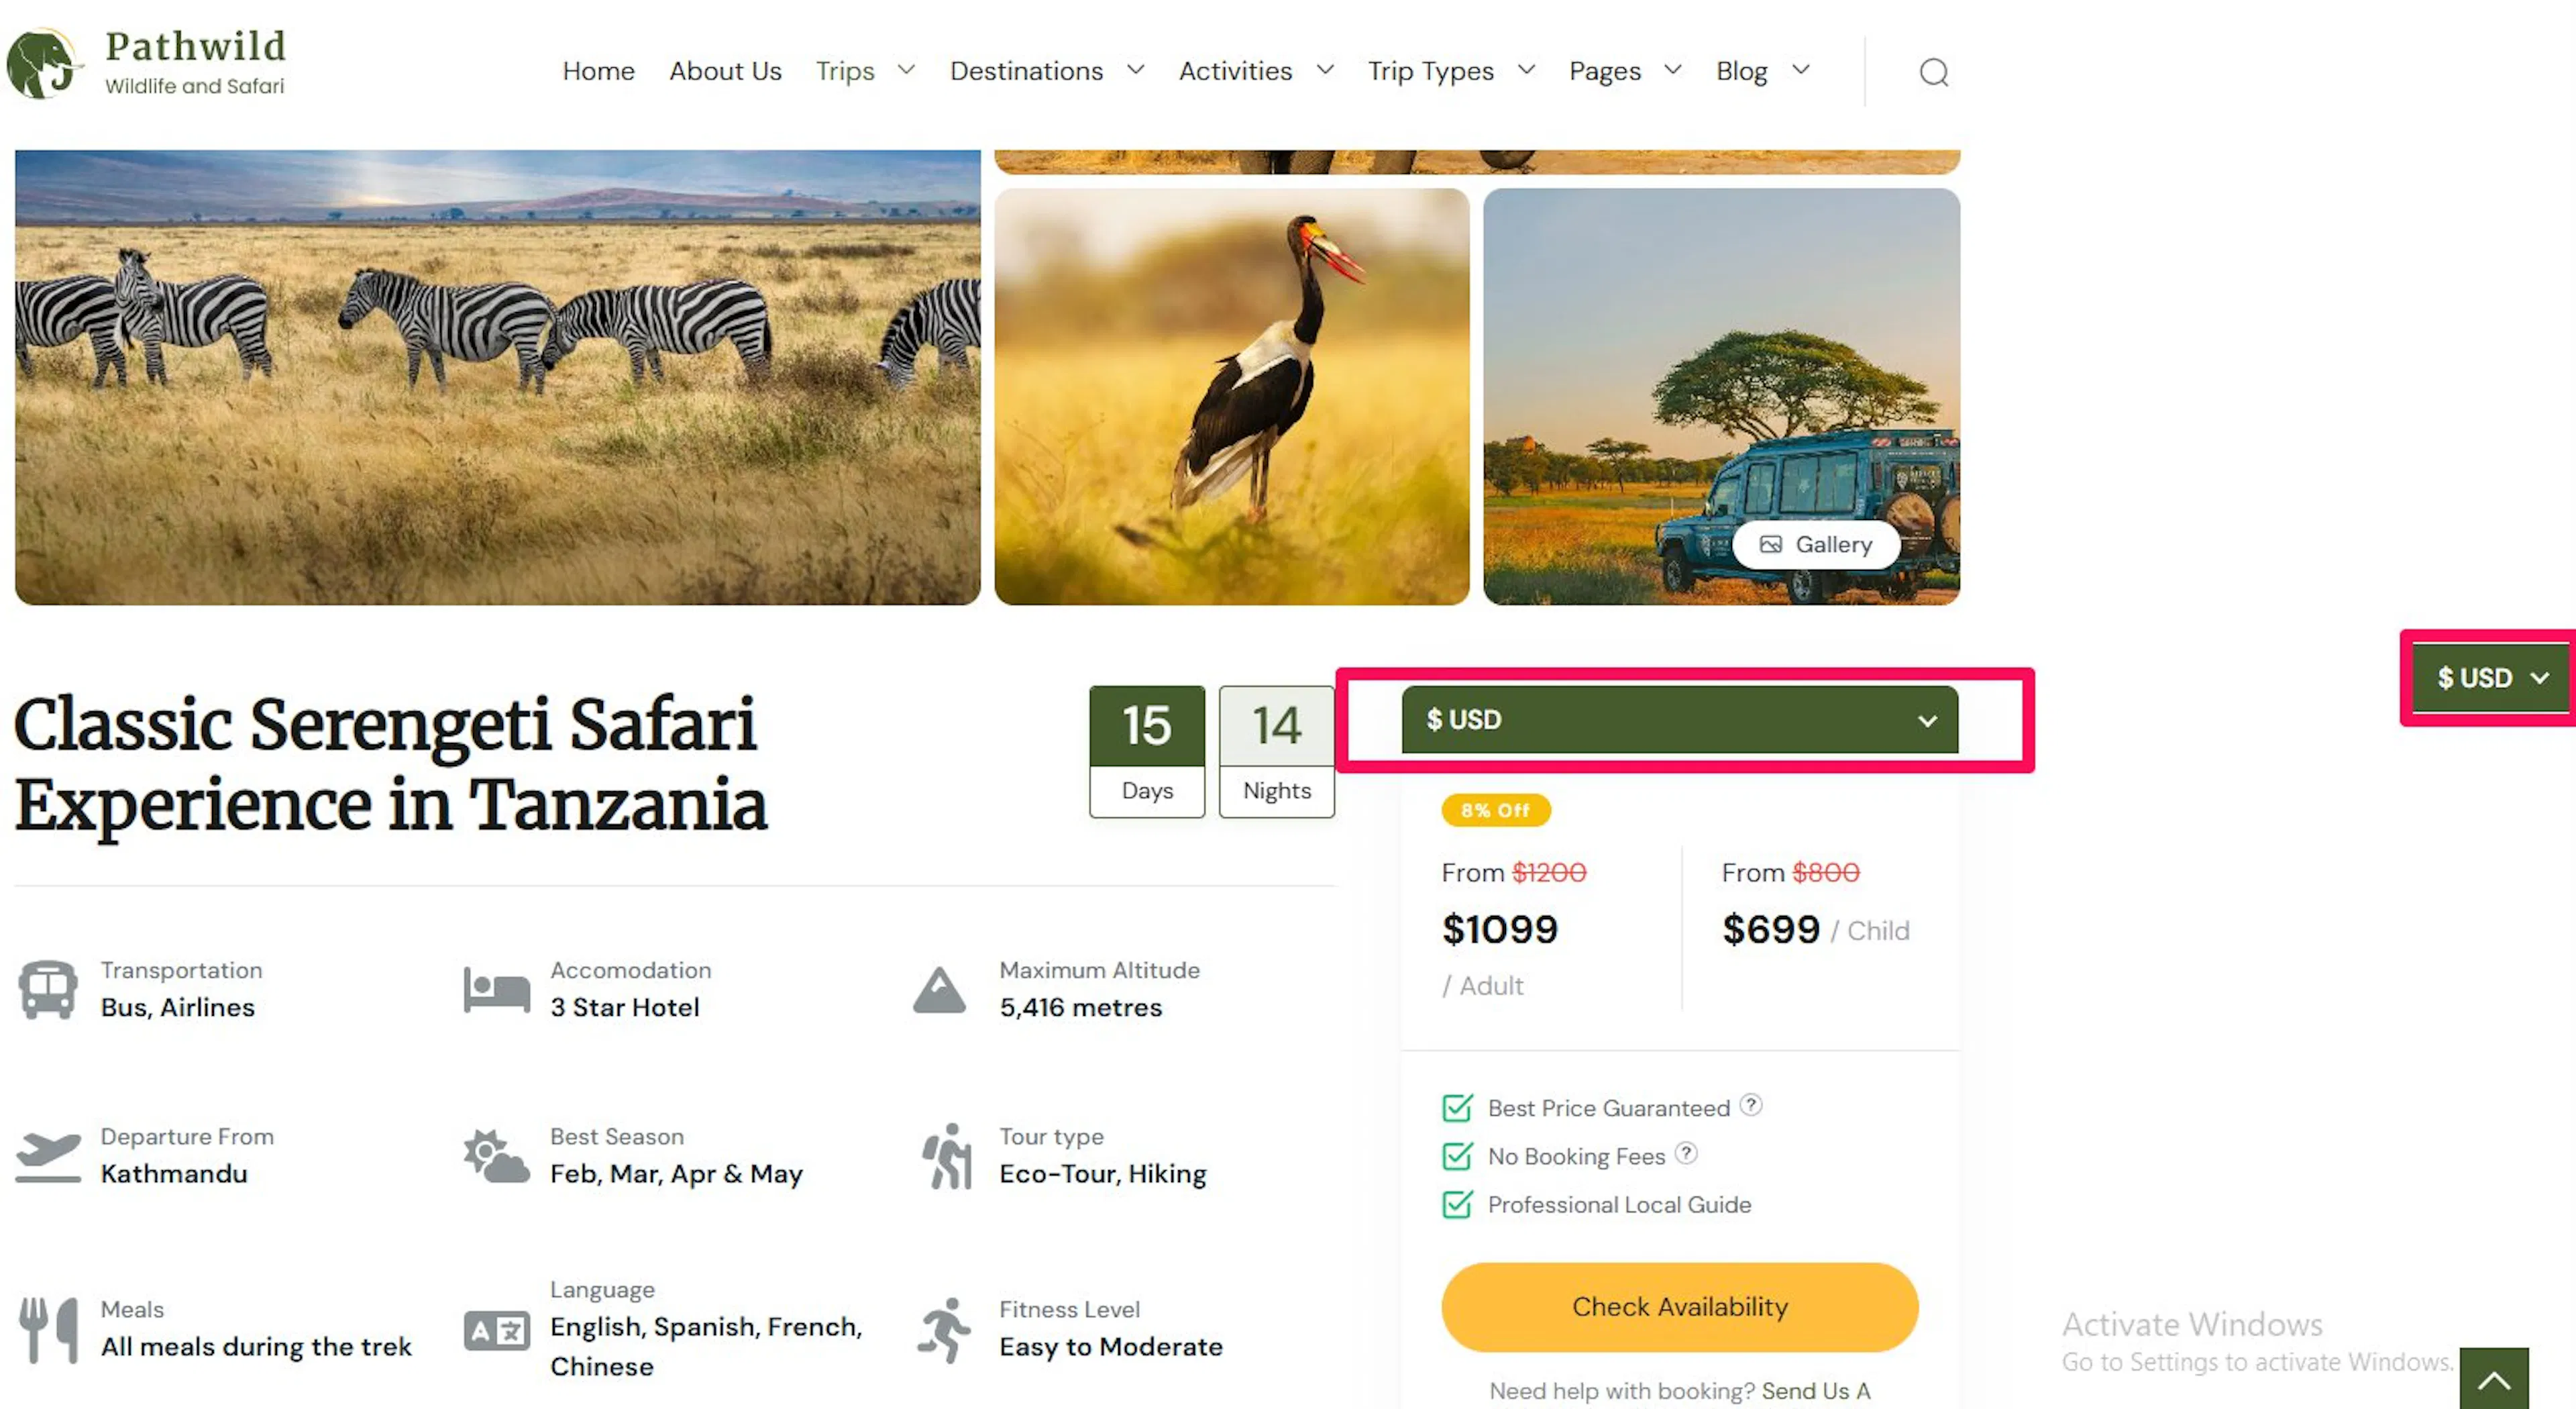Viewport: 2576px width, 1409px height.
Task: Open the USD currency dropdown in booking card
Action: 1679,719
